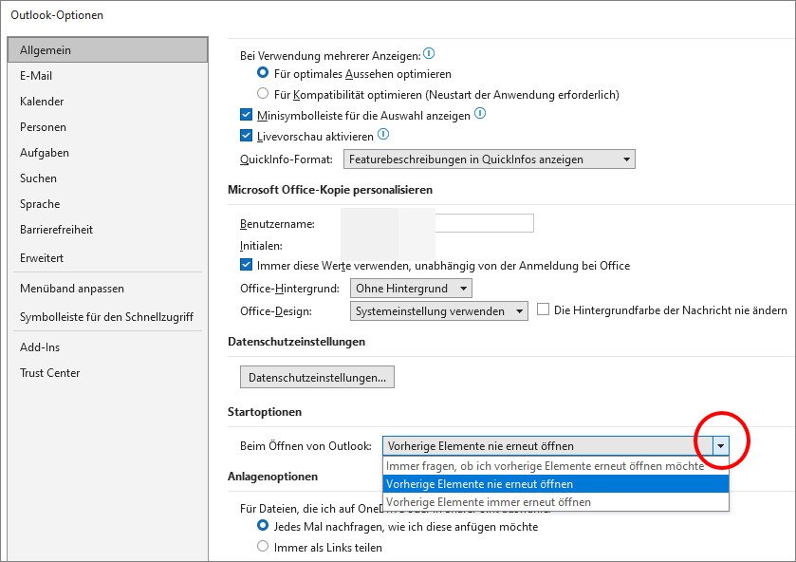Screen dimensions: 796x562
Task: Toggle 'Minisymbolleiste für die Auswahl anzeigen' checkbox
Action: pyautogui.click(x=247, y=115)
